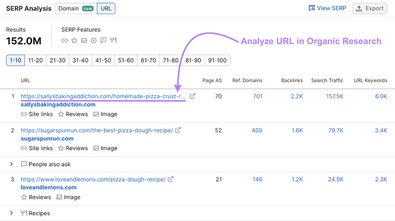Click the Backlinks column header
The width and height of the screenshot is (395, 221).
(292, 81)
